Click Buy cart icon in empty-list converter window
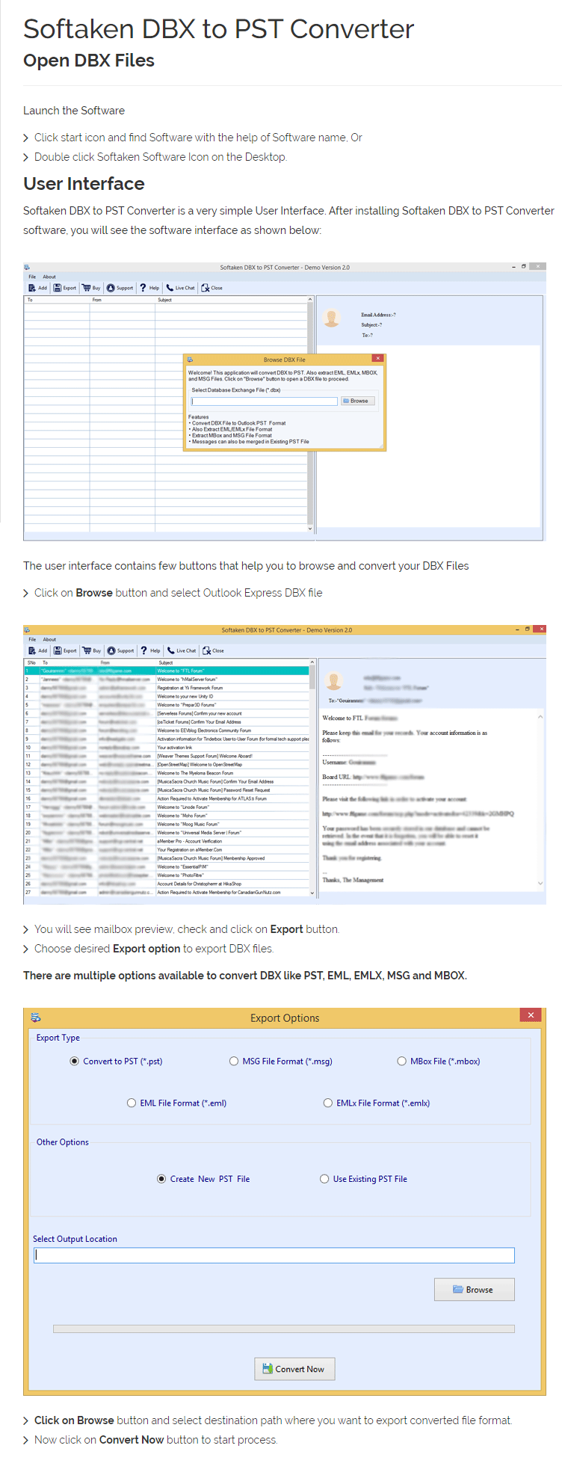The width and height of the screenshot is (562, 1478). click(87, 288)
